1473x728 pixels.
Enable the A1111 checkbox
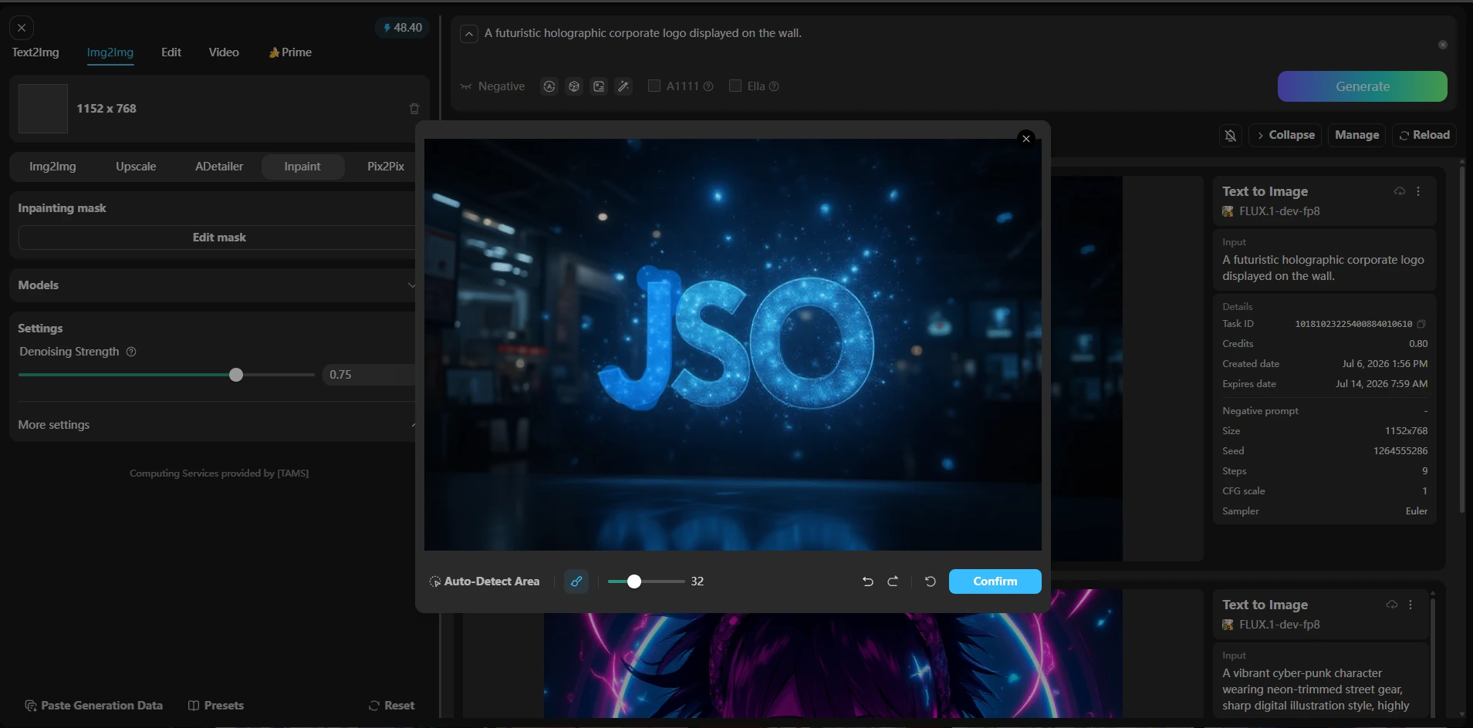[654, 86]
